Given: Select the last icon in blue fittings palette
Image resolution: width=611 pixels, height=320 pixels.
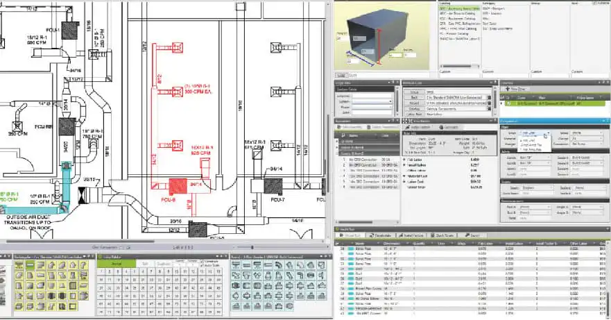Looking at the screenshot, I should (x=289, y=306).
